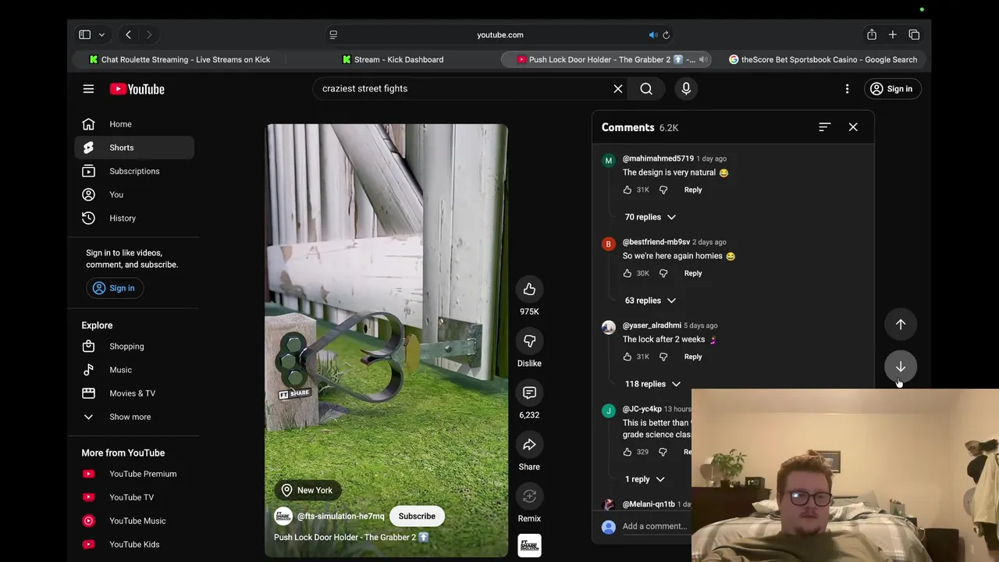This screenshot has height=562, width=999.
Task: Navigate back in Safari
Action: pyautogui.click(x=128, y=35)
